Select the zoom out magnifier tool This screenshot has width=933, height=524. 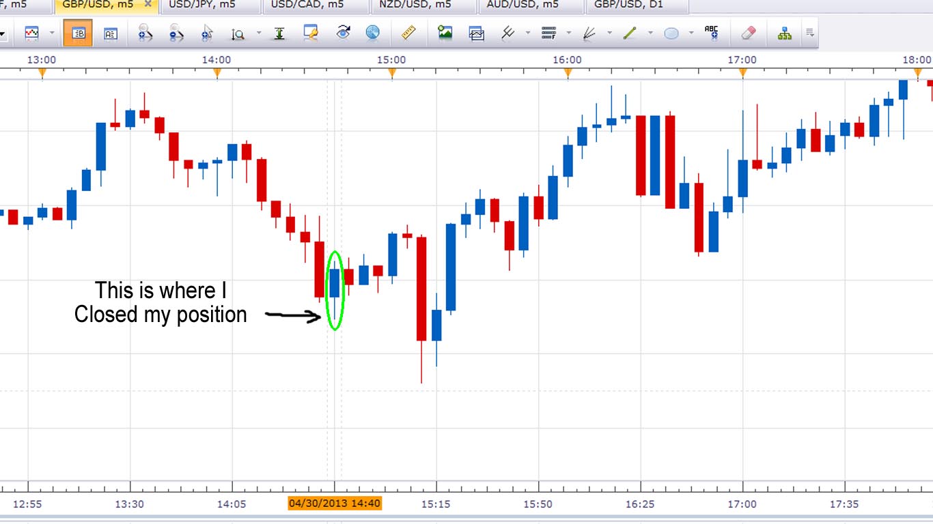tap(177, 33)
